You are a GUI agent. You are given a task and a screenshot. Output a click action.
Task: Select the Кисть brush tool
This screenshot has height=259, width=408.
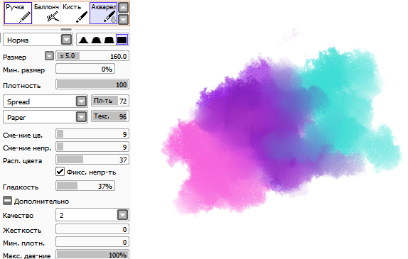[x=75, y=13]
